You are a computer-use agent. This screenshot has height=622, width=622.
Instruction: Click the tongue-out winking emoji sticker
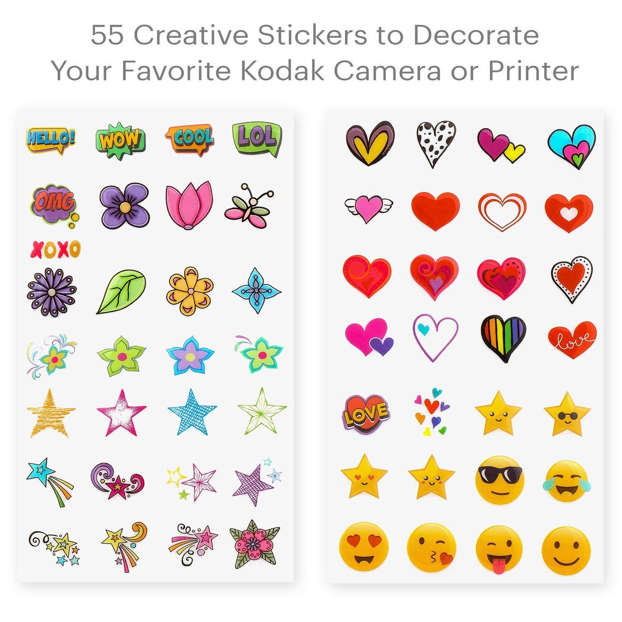499,549
